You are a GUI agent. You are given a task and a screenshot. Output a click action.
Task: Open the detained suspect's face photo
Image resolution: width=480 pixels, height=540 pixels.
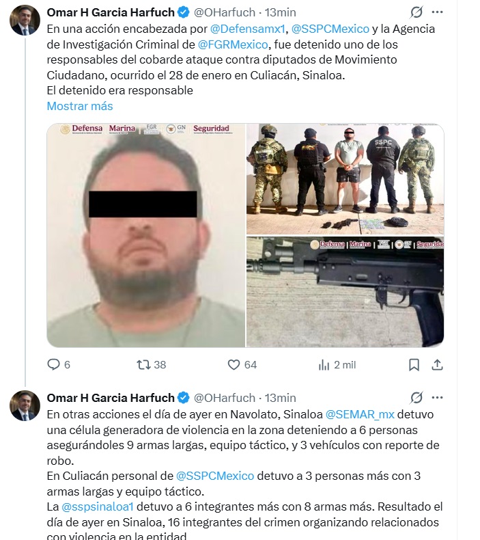[x=146, y=235]
